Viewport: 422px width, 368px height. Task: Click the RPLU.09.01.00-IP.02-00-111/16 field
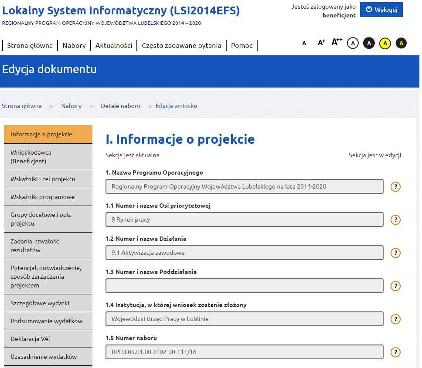point(245,352)
